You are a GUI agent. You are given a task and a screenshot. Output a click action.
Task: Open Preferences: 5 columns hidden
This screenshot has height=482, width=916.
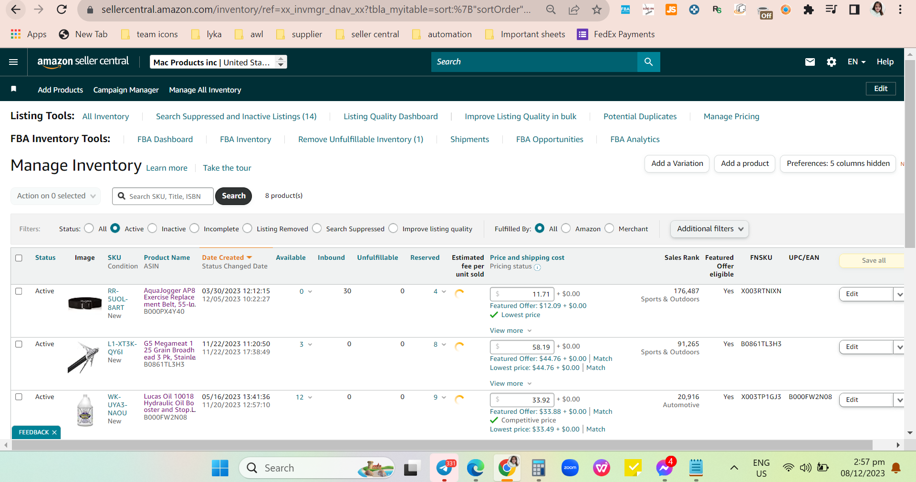coord(838,164)
